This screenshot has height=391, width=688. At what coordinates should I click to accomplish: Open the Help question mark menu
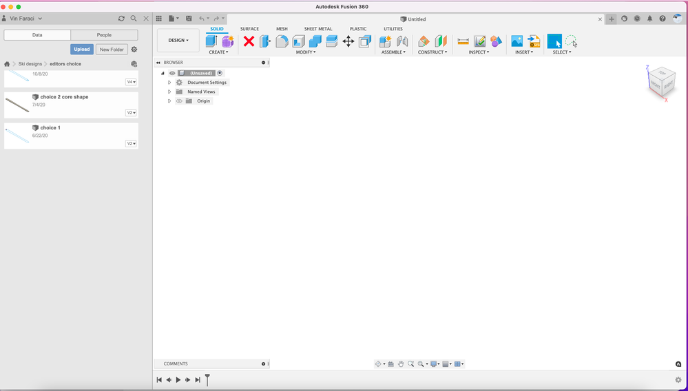pos(663,19)
